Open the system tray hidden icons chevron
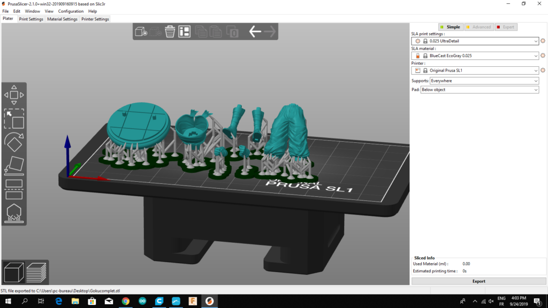 [x=475, y=301]
